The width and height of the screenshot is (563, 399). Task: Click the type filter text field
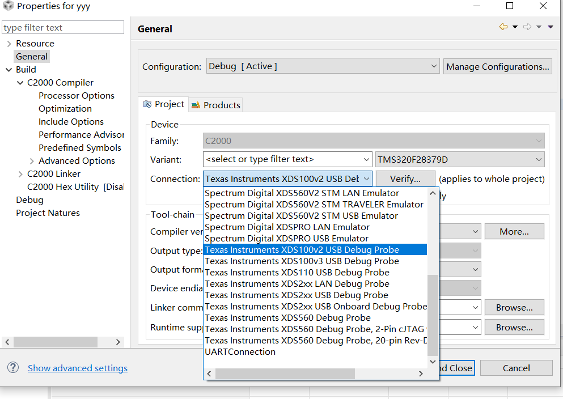[x=63, y=28]
